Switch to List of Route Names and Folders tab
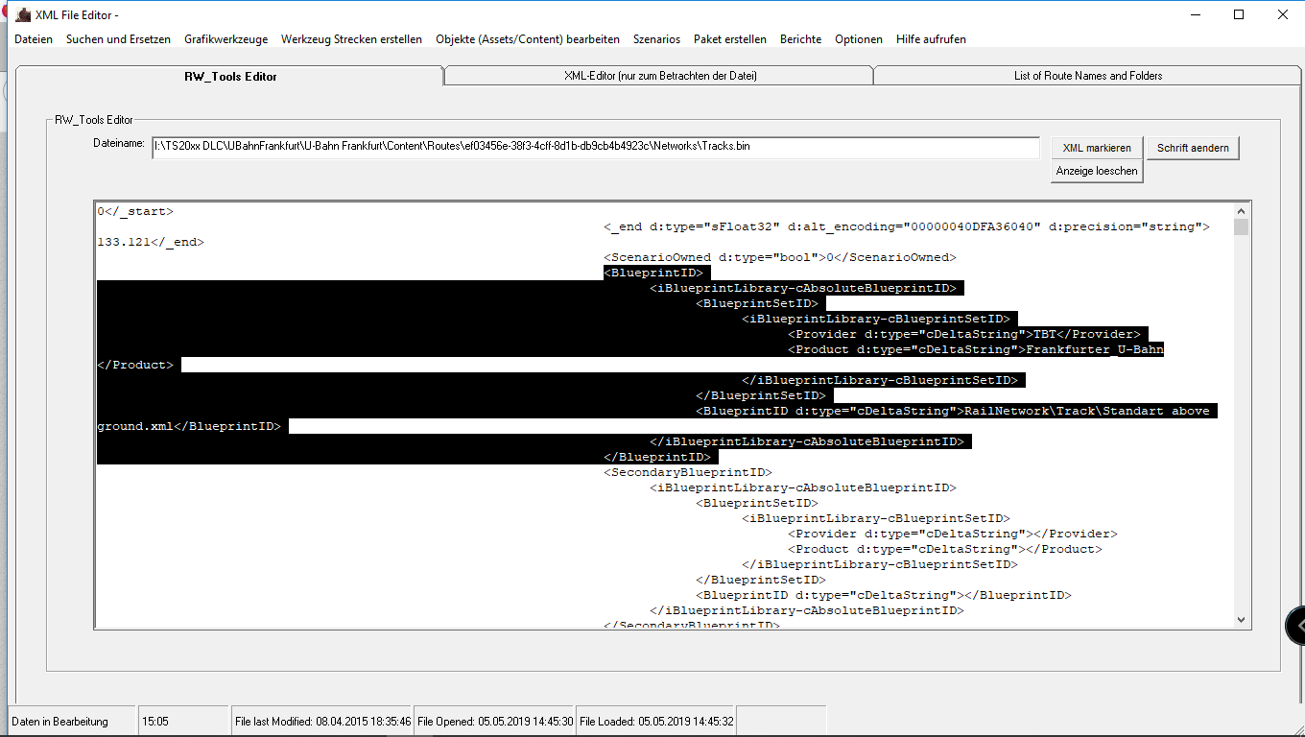This screenshot has width=1305, height=737. [1088, 76]
